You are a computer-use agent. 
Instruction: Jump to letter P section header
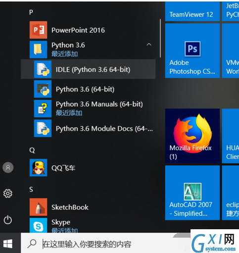point(31,12)
